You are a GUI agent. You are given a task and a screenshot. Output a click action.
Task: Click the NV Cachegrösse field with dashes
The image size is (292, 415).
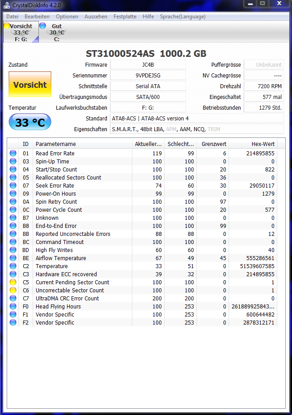[264, 75]
